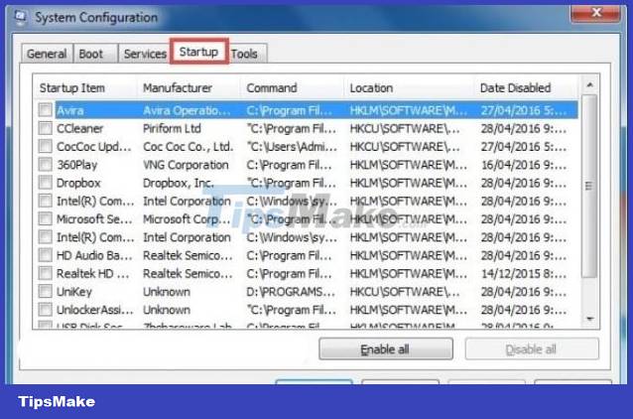
Task: Click the Disable all button
Action: pos(532,349)
